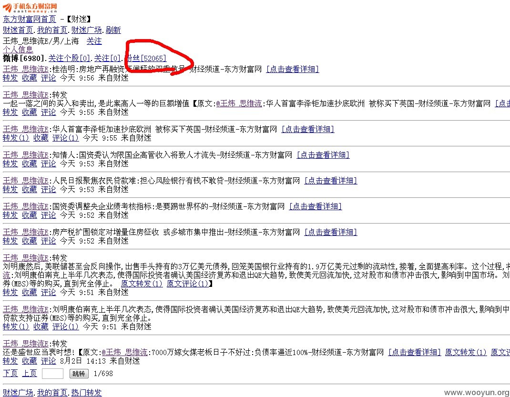Open 热门转发 link in footer
Image resolution: width=510 pixels, height=397 pixels.
click(x=87, y=393)
